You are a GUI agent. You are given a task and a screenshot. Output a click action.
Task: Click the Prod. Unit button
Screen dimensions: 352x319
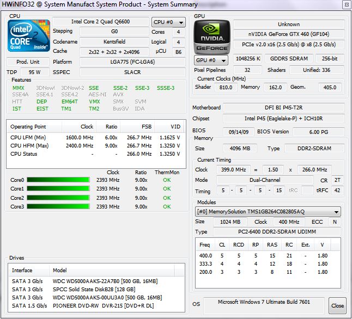(28, 62)
